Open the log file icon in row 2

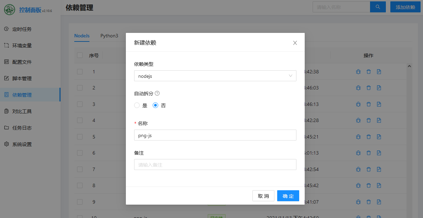[x=379, y=88]
